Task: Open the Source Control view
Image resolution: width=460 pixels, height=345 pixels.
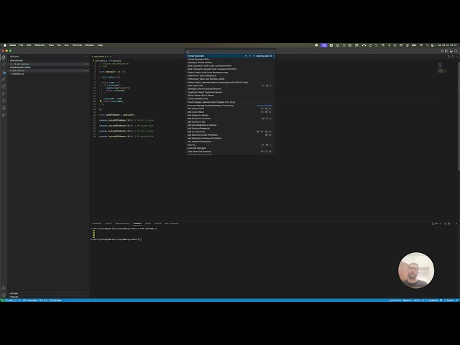Action: (x=4, y=72)
